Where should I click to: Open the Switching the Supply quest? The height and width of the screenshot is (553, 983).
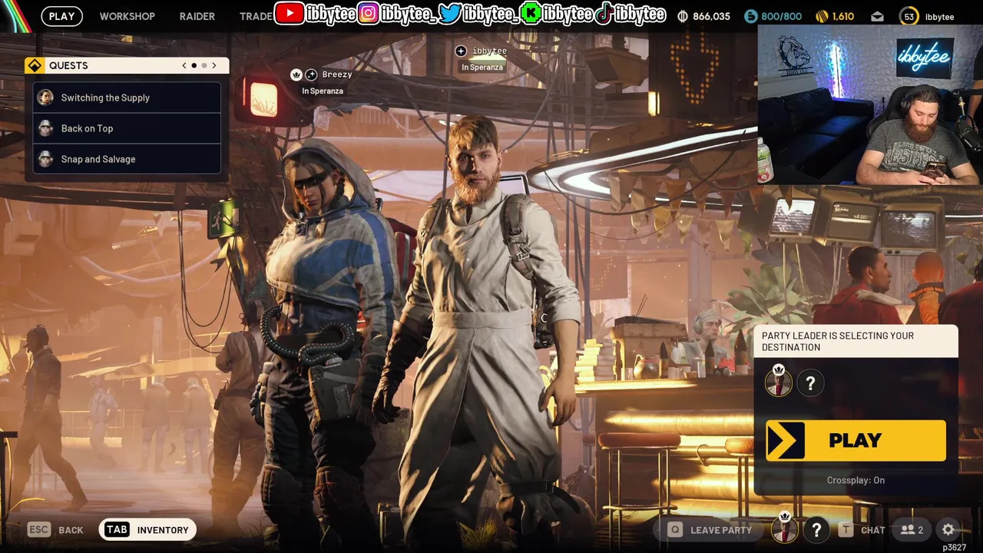click(127, 98)
